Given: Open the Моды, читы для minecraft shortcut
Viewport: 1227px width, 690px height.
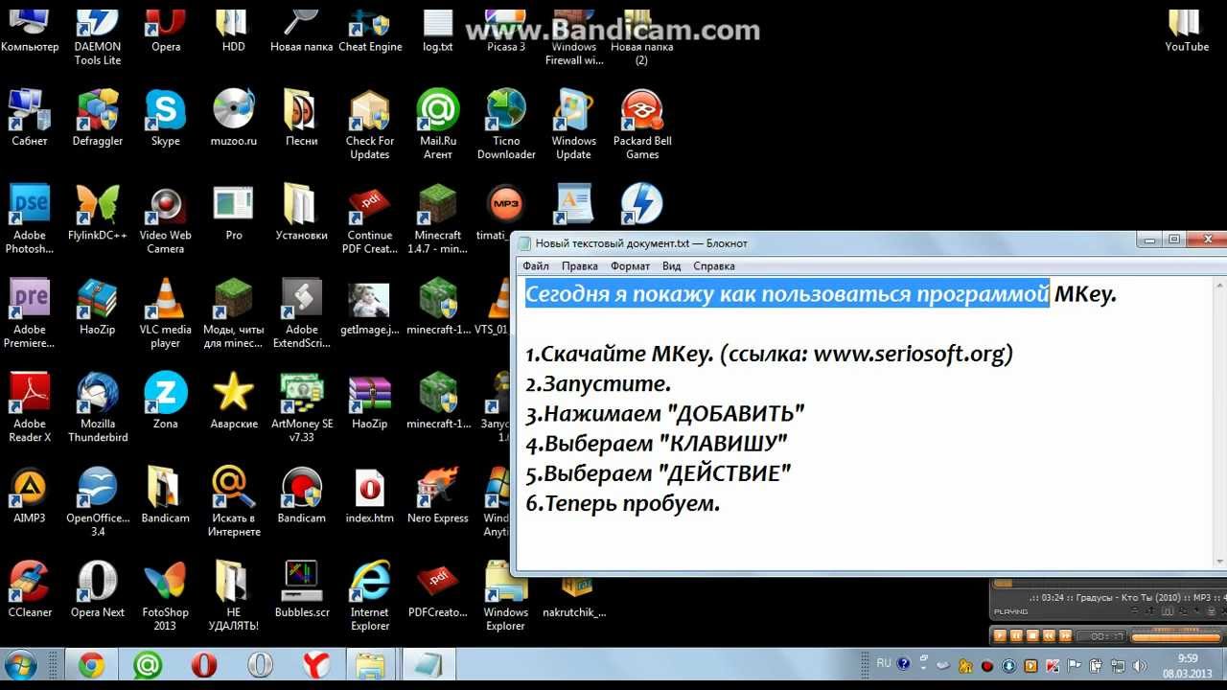Looking at the screenshot, I should pyautogui.click(x=234, y=312).
